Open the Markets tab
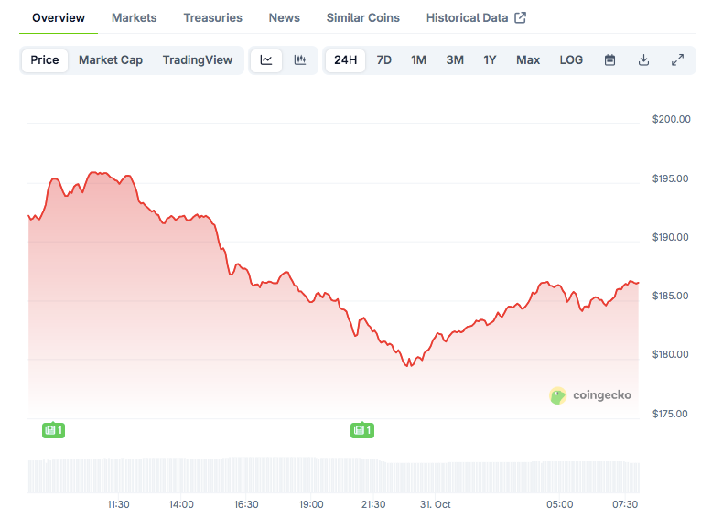Screen dimensions: 701x529 (134, 17)
